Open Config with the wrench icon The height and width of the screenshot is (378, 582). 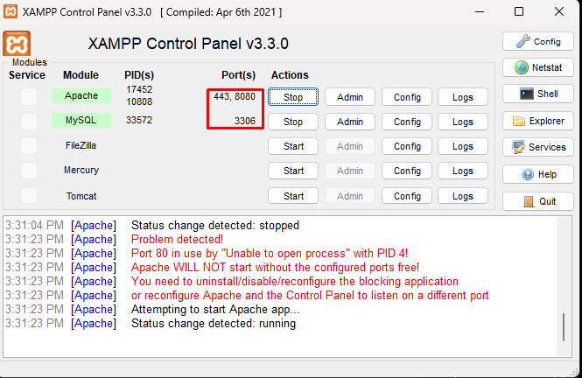(538, 41)
